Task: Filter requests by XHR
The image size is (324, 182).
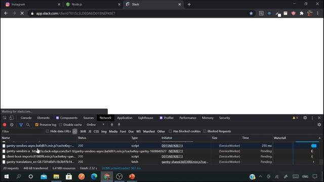Action: [x=83, y=131]
